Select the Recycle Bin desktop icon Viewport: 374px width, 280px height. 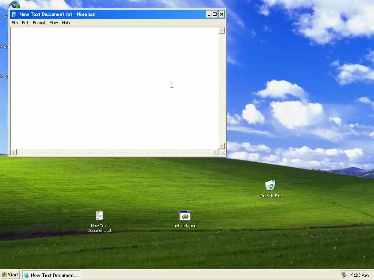coord(270,186)
